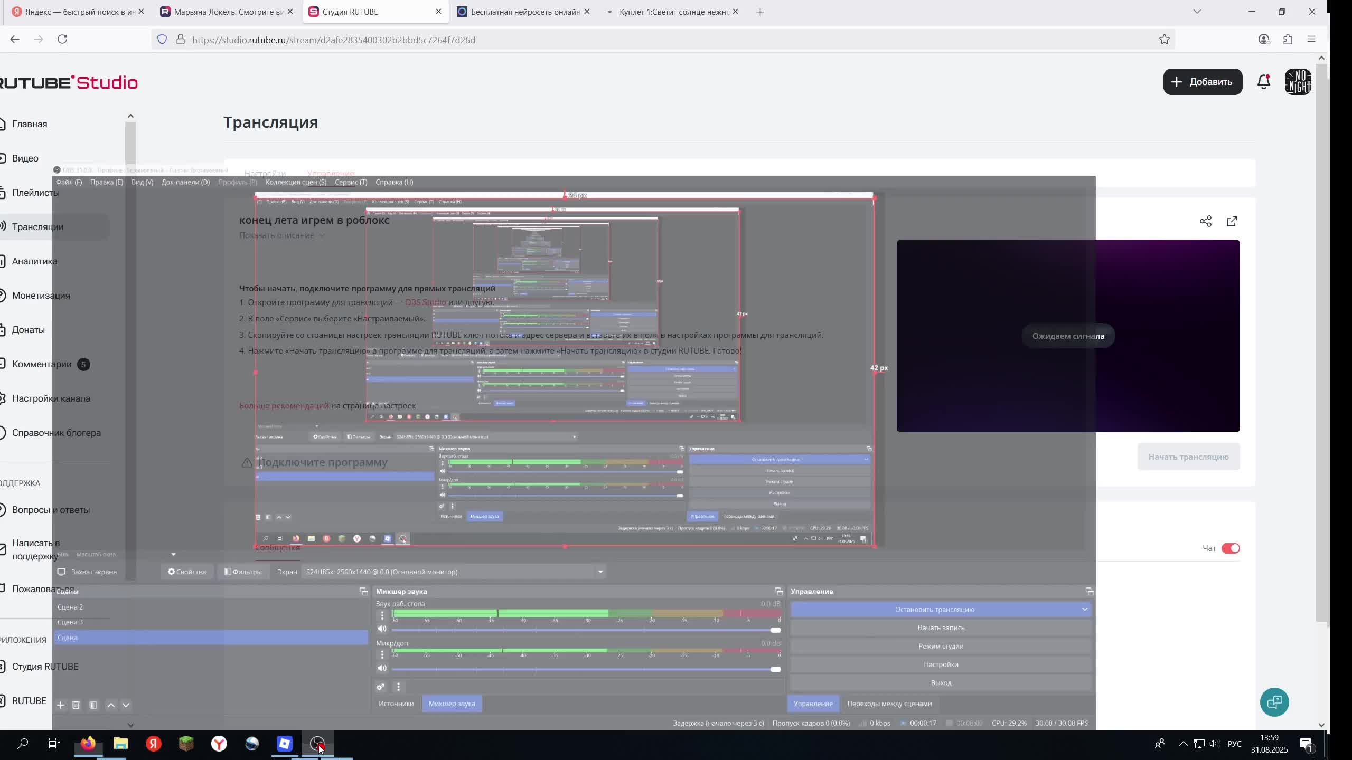List all open browser tabs
Image resolution: width=1352 pixels, height=760 pixels.
(1197, 12)
